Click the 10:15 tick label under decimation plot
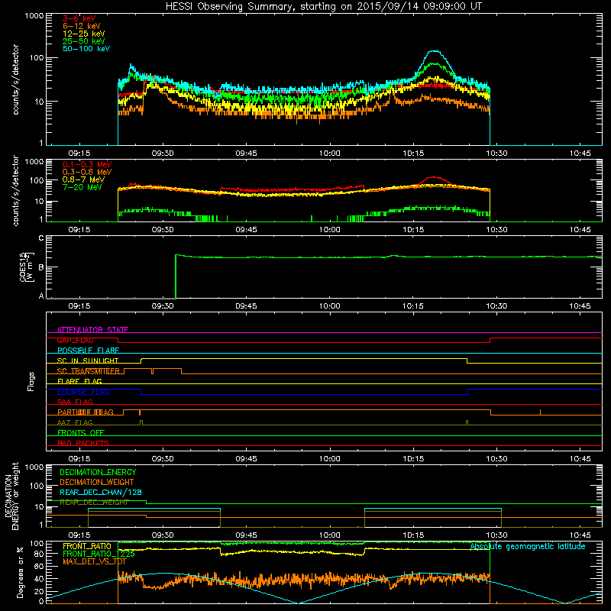 (413, 535)
